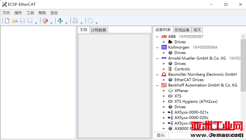Open the 操作 menu

tap(18, 13)
